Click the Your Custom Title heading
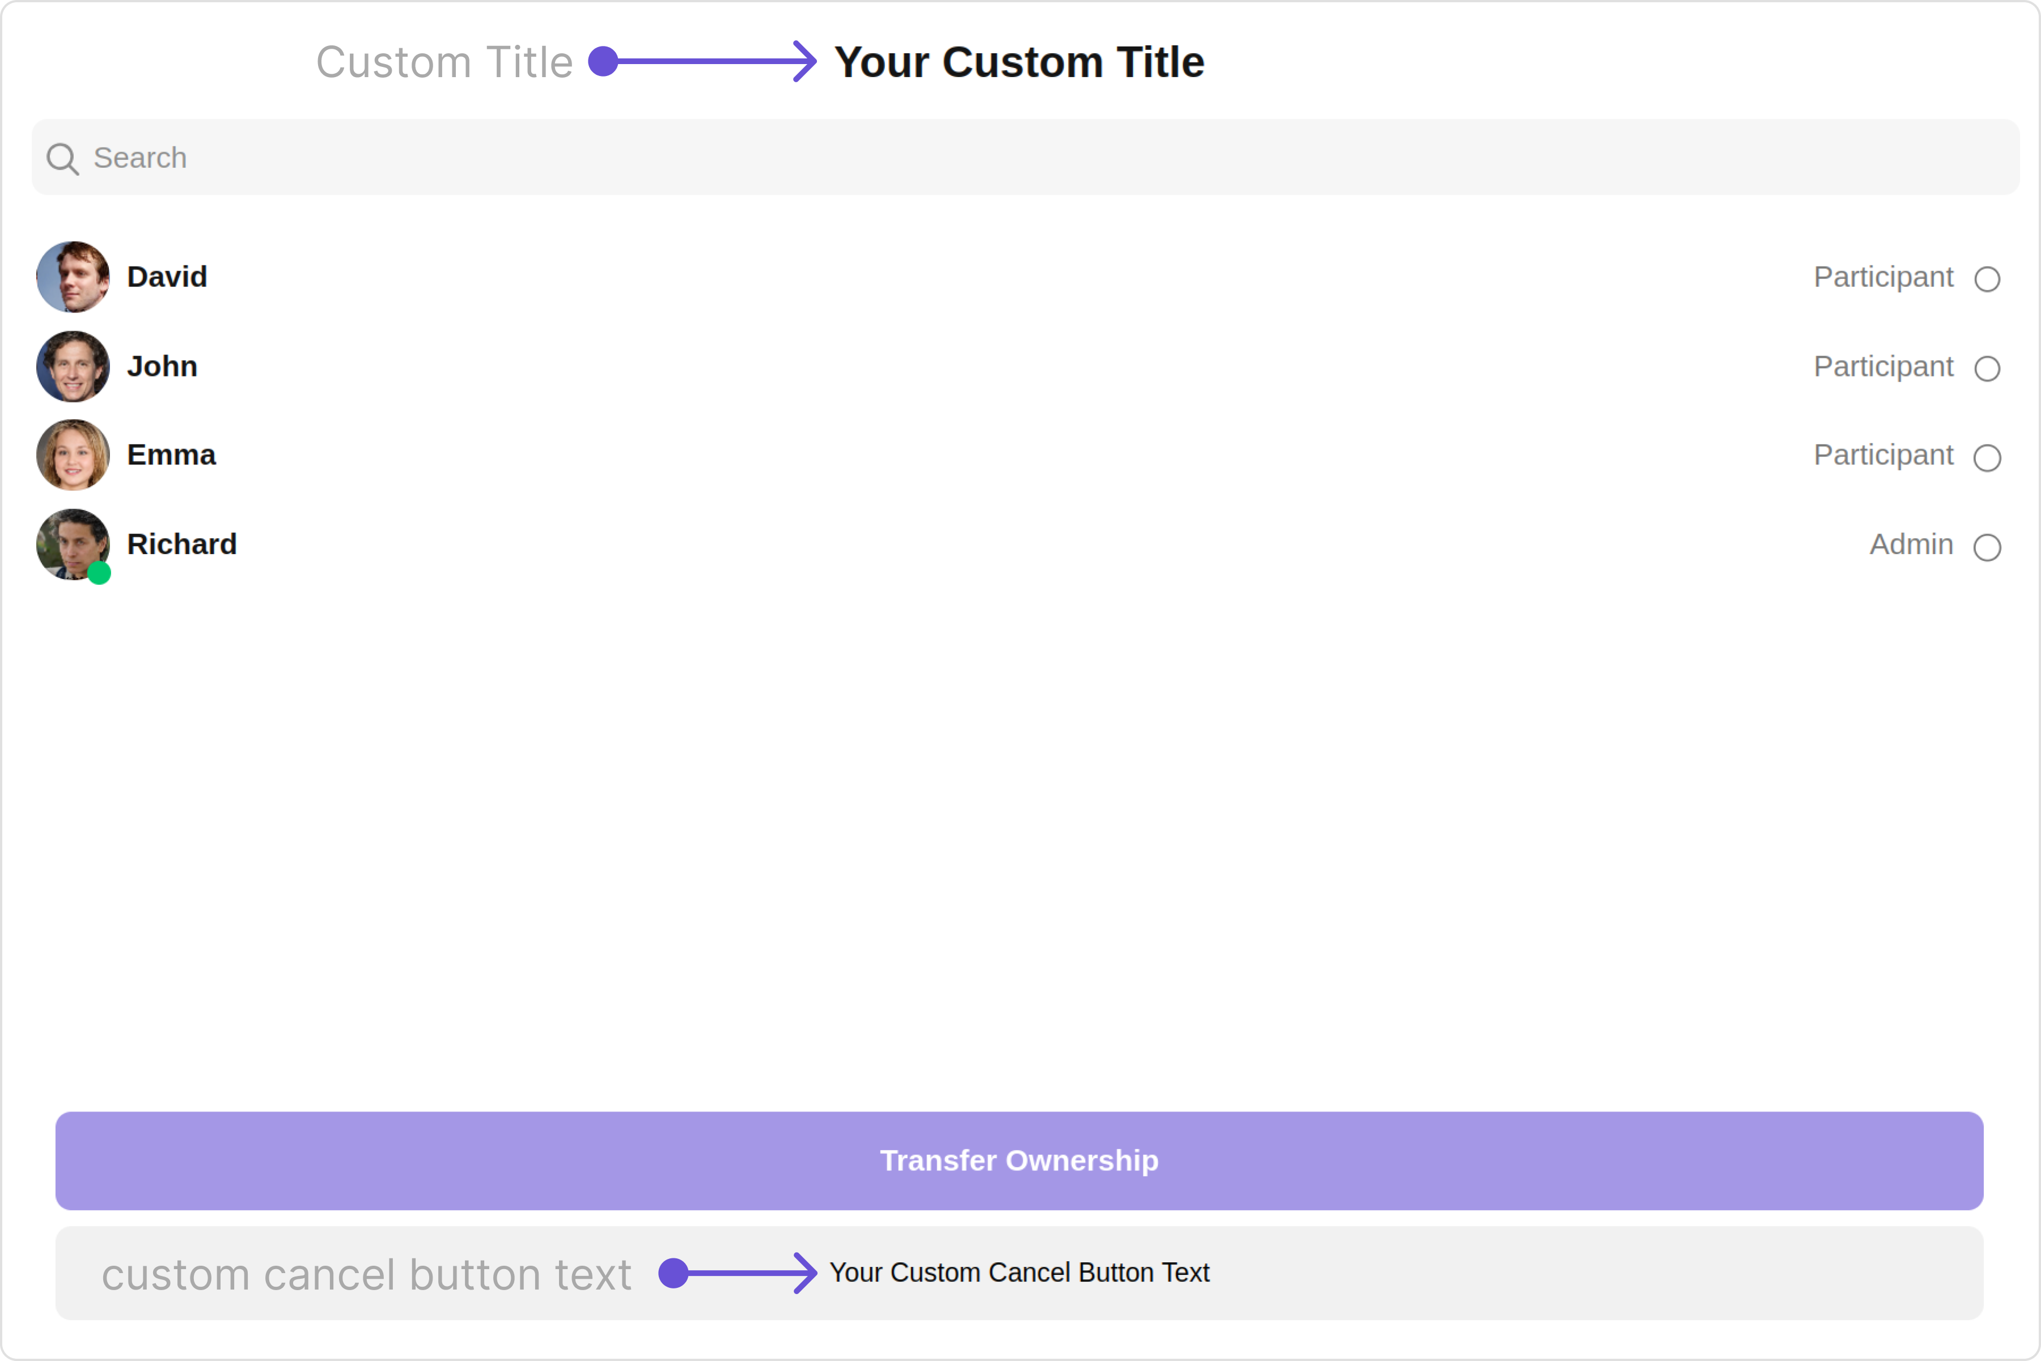The width and height of the screenshot is (2041, 1361). [x=1019, y=62]
